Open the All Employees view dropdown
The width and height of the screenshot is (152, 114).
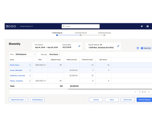click(26, 54)
